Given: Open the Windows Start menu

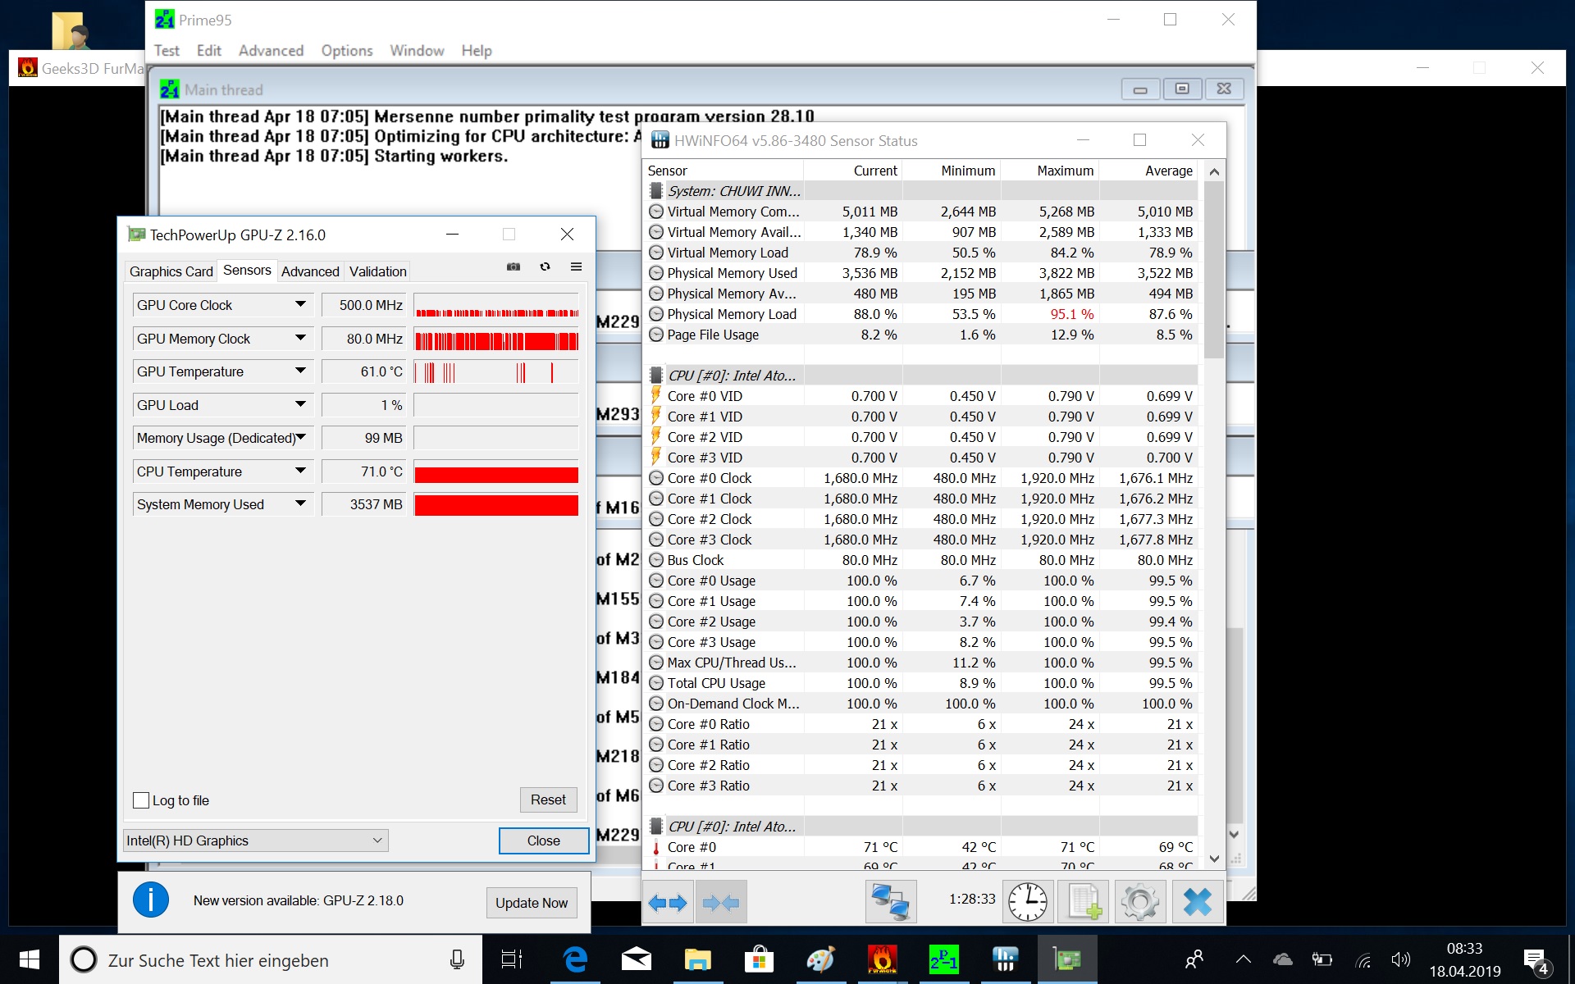Looking at the screenshot, I should point(30,959).
